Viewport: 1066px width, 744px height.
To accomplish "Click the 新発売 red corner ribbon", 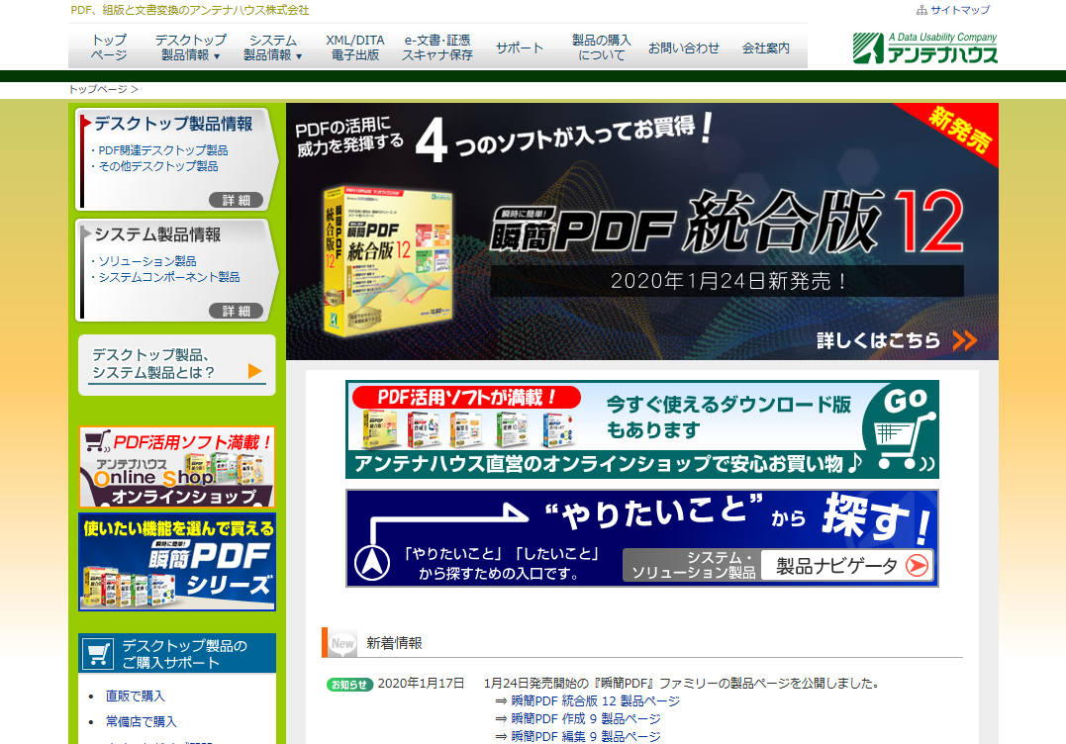I will (960, 129).
